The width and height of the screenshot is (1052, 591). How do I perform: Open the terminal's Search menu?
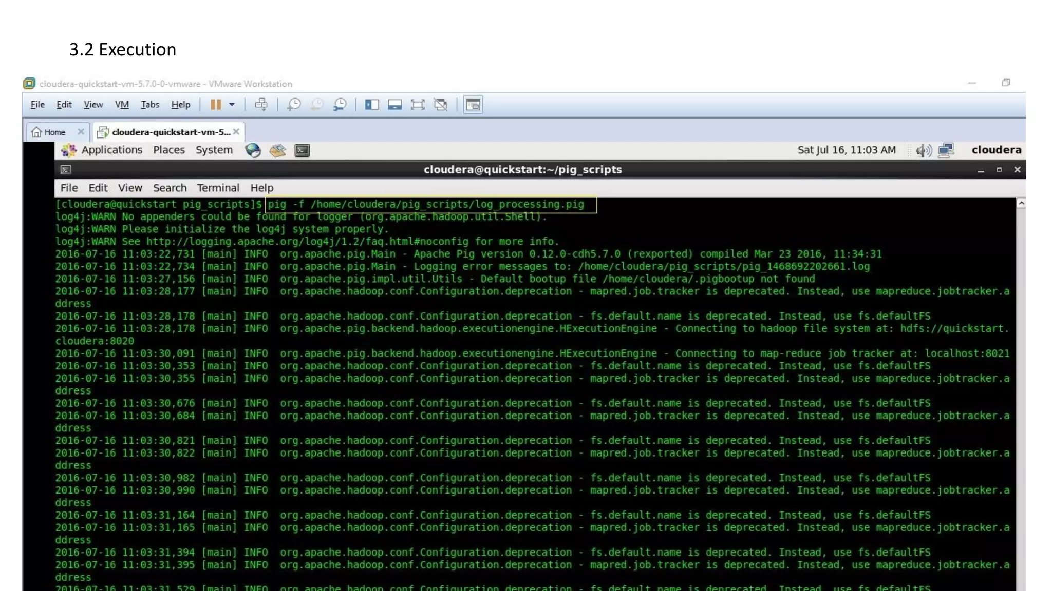pyautogui.click(x=170, y=188)
